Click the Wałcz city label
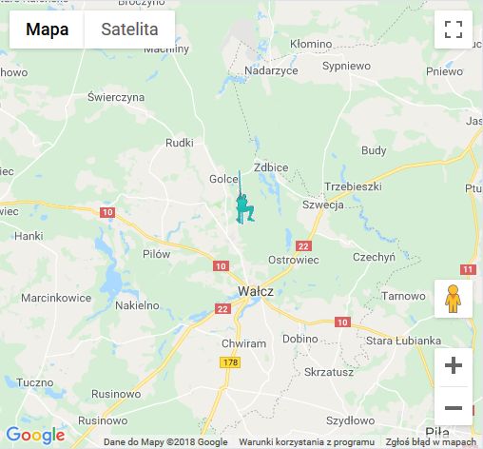This screenshot has height=449, width=483. point(256,291)
